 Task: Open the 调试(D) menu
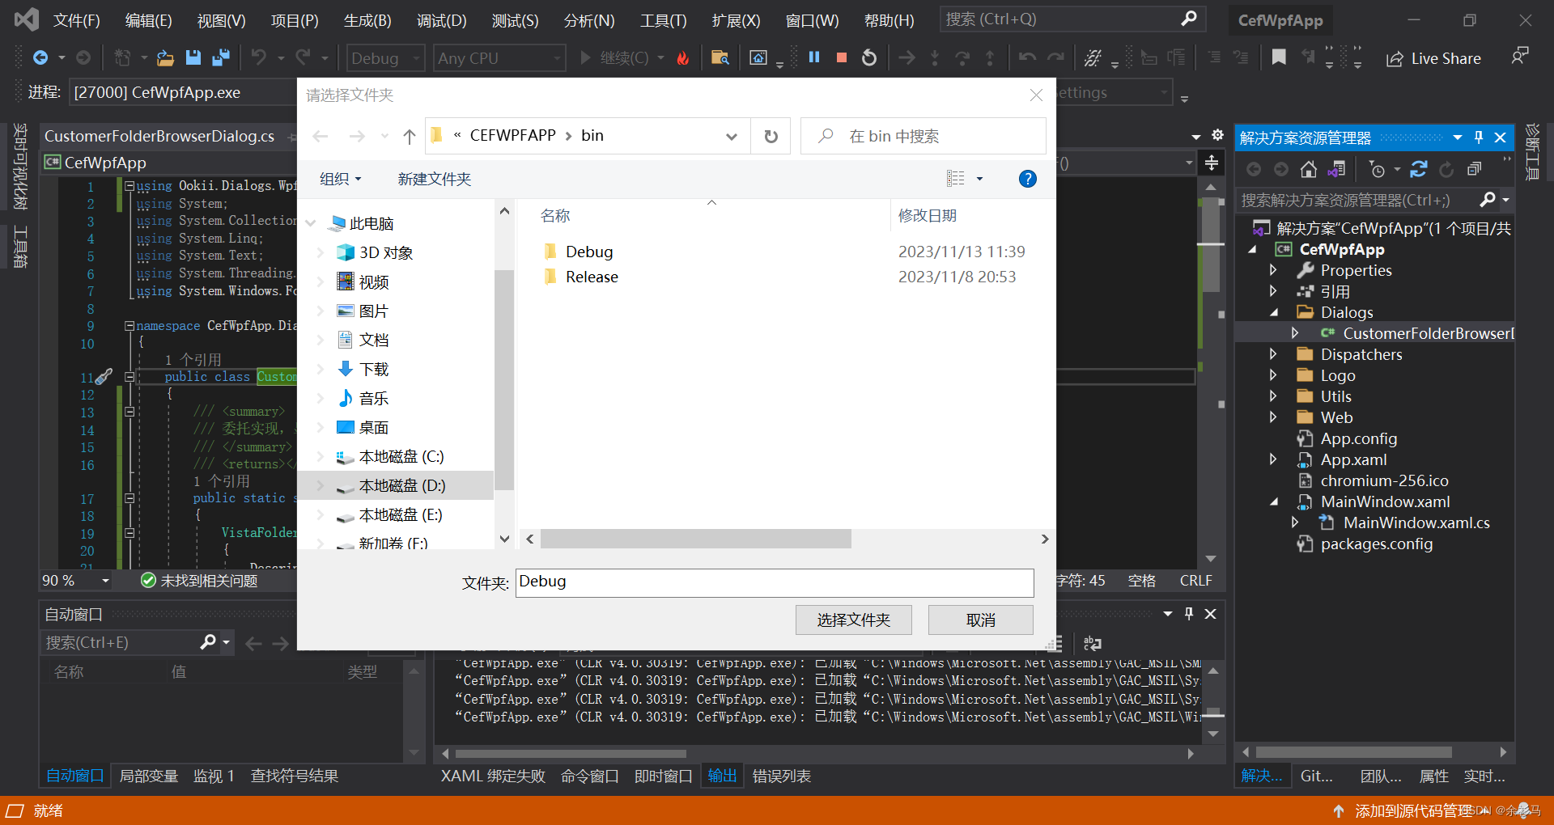coord(441,20)
